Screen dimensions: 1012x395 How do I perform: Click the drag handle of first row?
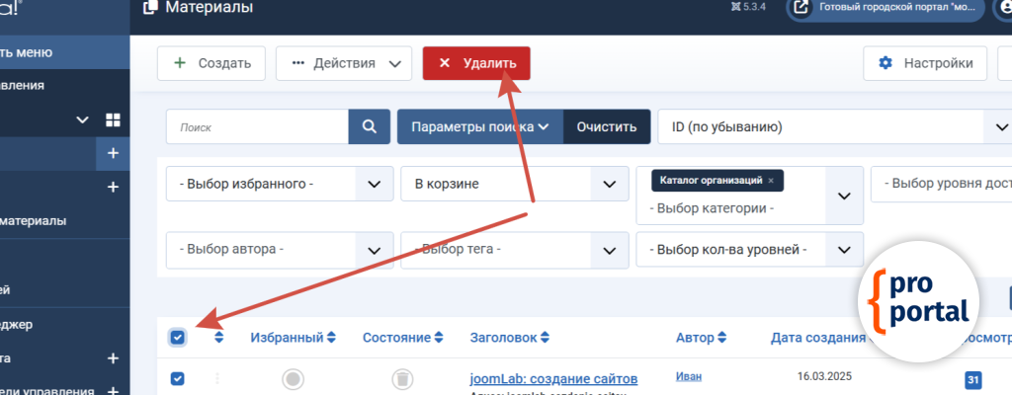click(x=217, y=378)
